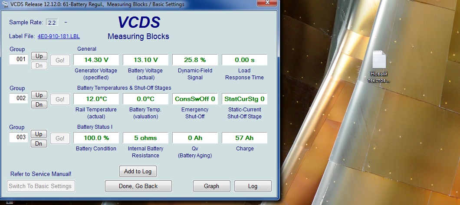This screenshot has height=205, width=460.
Task: Click the Measuring Blocks heading
Action: tap(138, 36)
